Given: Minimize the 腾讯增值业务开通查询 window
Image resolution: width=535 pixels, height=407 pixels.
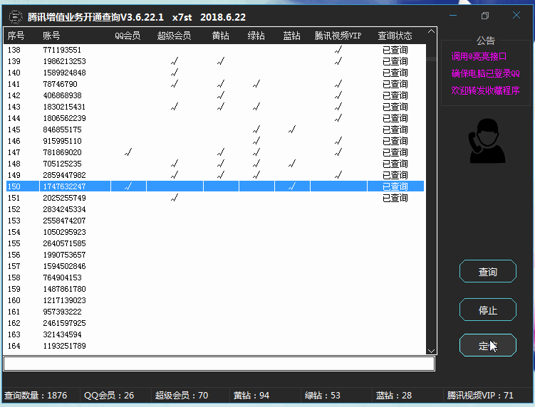Looking at the screenshot, I should coord(453,16).
